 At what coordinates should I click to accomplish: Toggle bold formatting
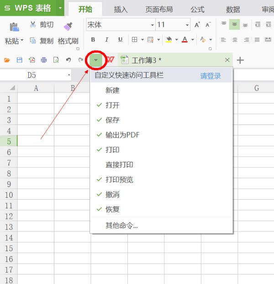point(93,40)
